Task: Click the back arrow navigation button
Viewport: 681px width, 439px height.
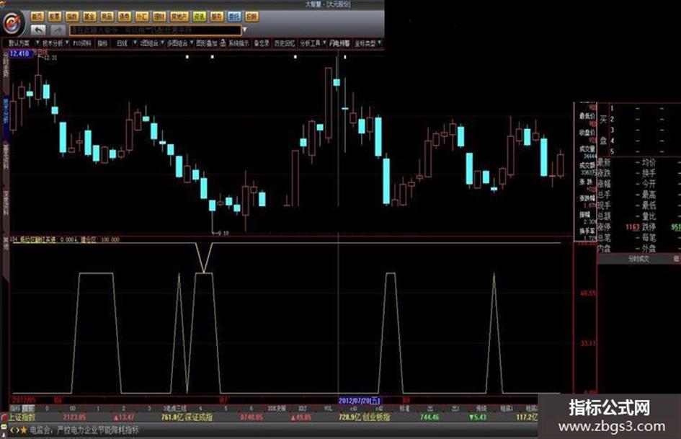Action: [x=39, y=30]
